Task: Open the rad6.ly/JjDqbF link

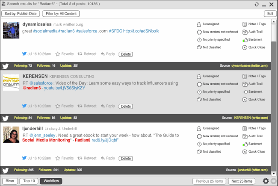Action: click(x=105, y=140)
